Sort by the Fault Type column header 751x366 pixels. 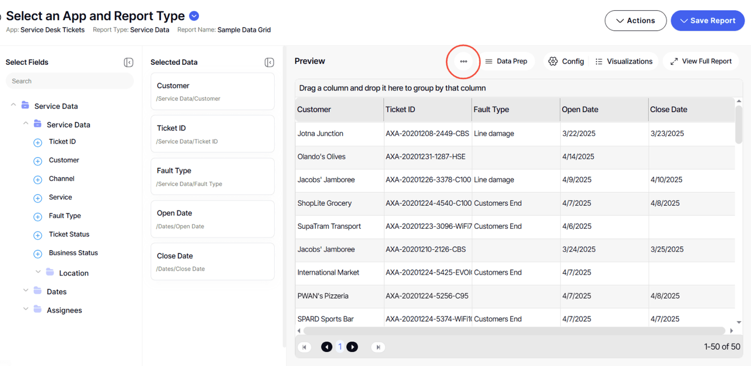click(516, 109)
